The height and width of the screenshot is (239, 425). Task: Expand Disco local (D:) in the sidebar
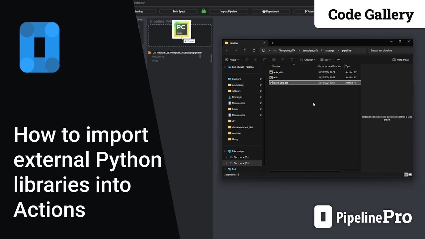[x=226, y=163]
